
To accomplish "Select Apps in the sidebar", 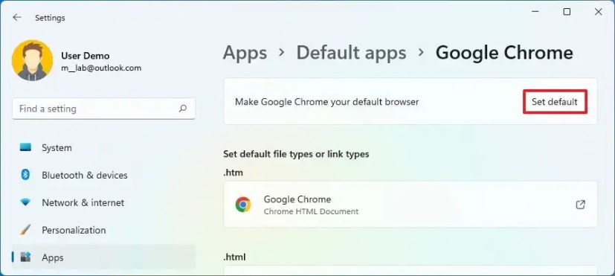I will pos(104,257).
